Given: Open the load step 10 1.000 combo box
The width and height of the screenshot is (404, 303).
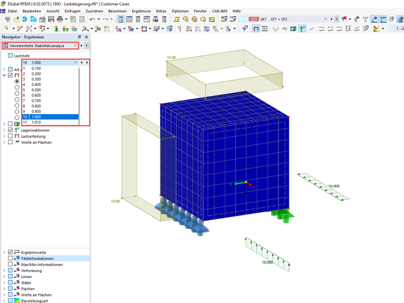Looking at the screenshot, I should (50, 62).
